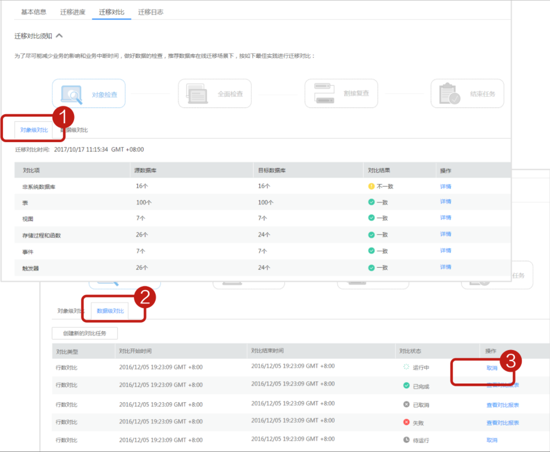Open the 迁移进度 tab
Screen dimensions: 550x452
(x=72, y=12)
